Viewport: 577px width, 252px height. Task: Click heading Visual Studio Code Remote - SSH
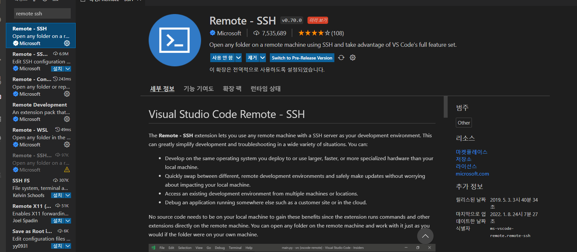pos(227,114)
